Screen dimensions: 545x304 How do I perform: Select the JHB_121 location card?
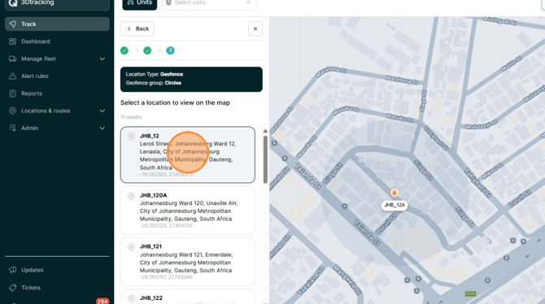(x=188, y=262)
